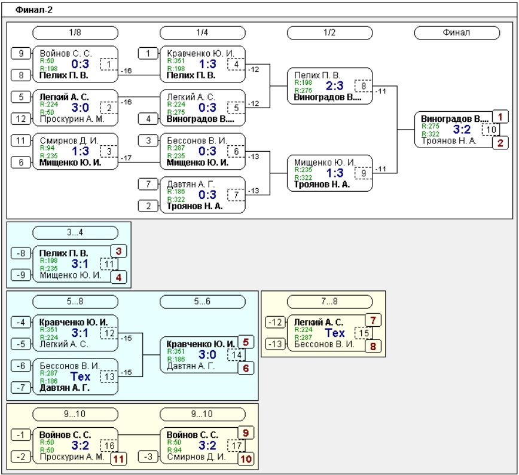Click dashed match number 14 in 5...6 match

click(x=236, y=355)
